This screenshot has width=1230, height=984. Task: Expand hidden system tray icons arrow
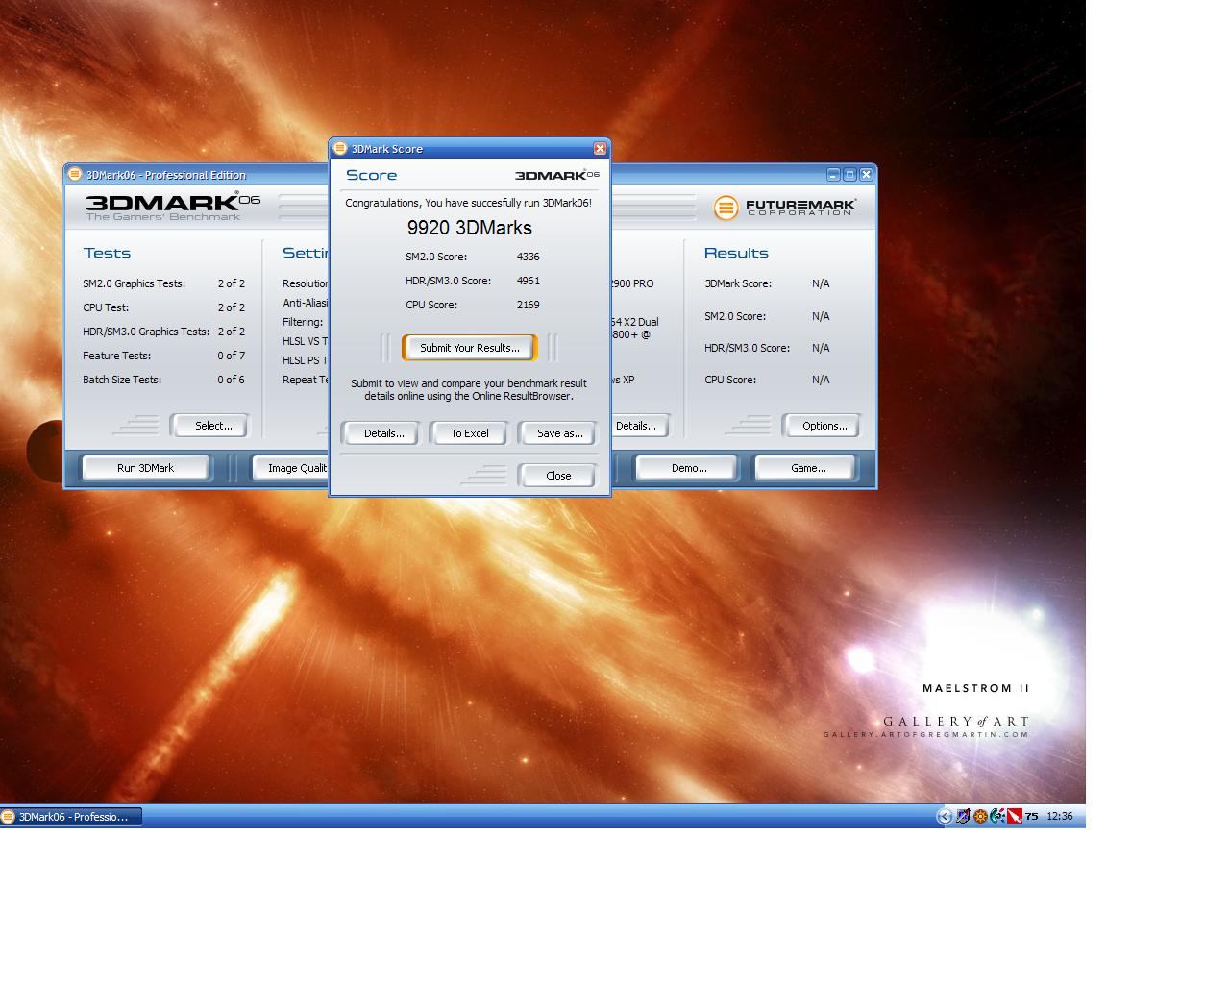pos(945,816)
